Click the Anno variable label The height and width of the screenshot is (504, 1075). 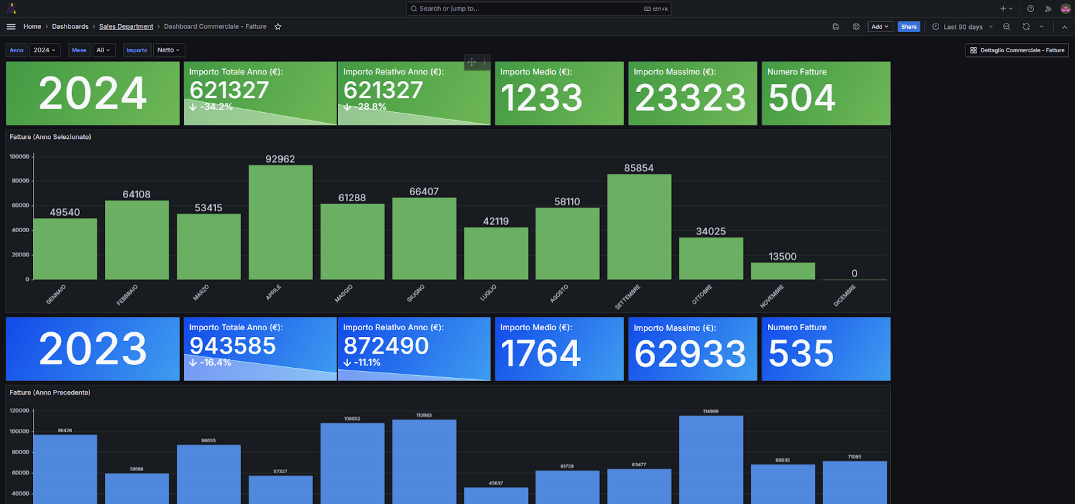[x=17, y=50]
